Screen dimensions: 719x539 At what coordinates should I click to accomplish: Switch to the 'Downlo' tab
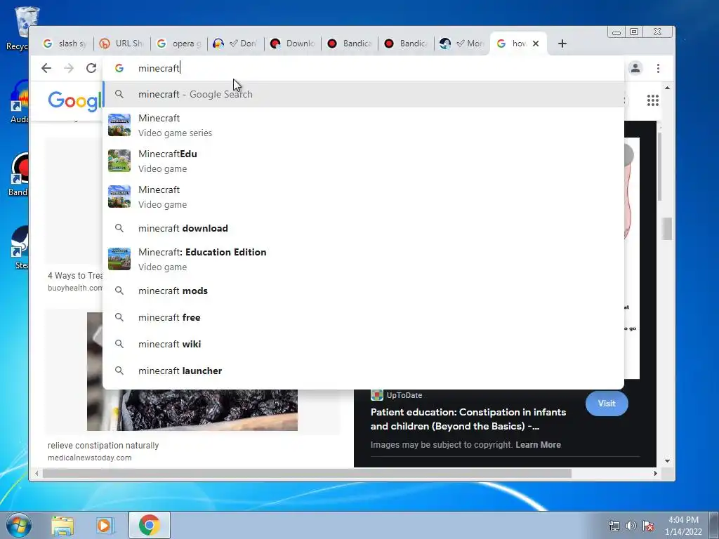coord(292,44)
